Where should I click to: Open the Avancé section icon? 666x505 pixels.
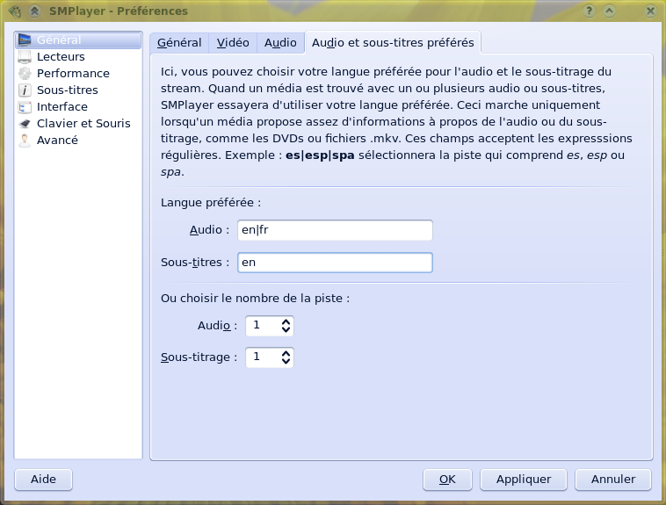pyautogui.click(x=25, y=141)
